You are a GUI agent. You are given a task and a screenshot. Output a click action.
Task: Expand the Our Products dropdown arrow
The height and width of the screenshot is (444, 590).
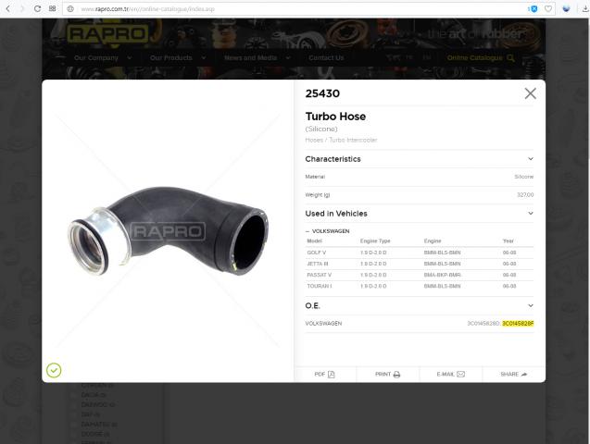(204, 58)
